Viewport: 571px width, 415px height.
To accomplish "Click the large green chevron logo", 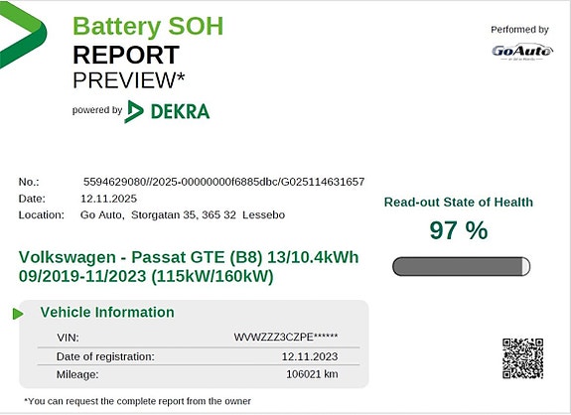I will (x=23, y=35).
